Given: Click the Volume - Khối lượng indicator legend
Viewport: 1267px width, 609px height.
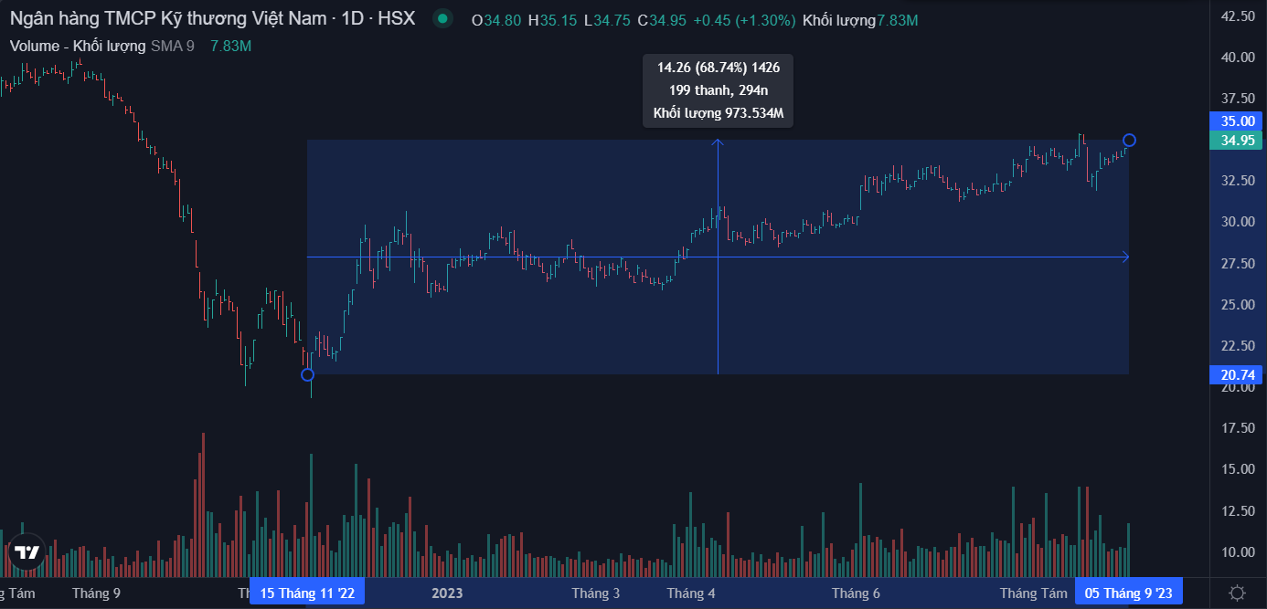Looking at the screenshot, I should pos(78,46).
